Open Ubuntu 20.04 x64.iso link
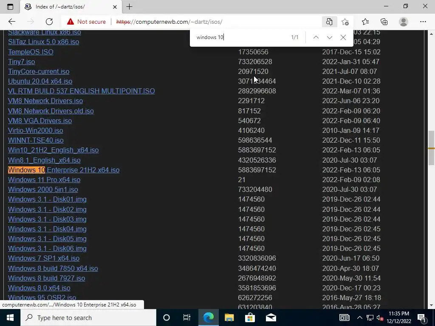Viewport: 435px width, 326px height. tap(40, 81)
